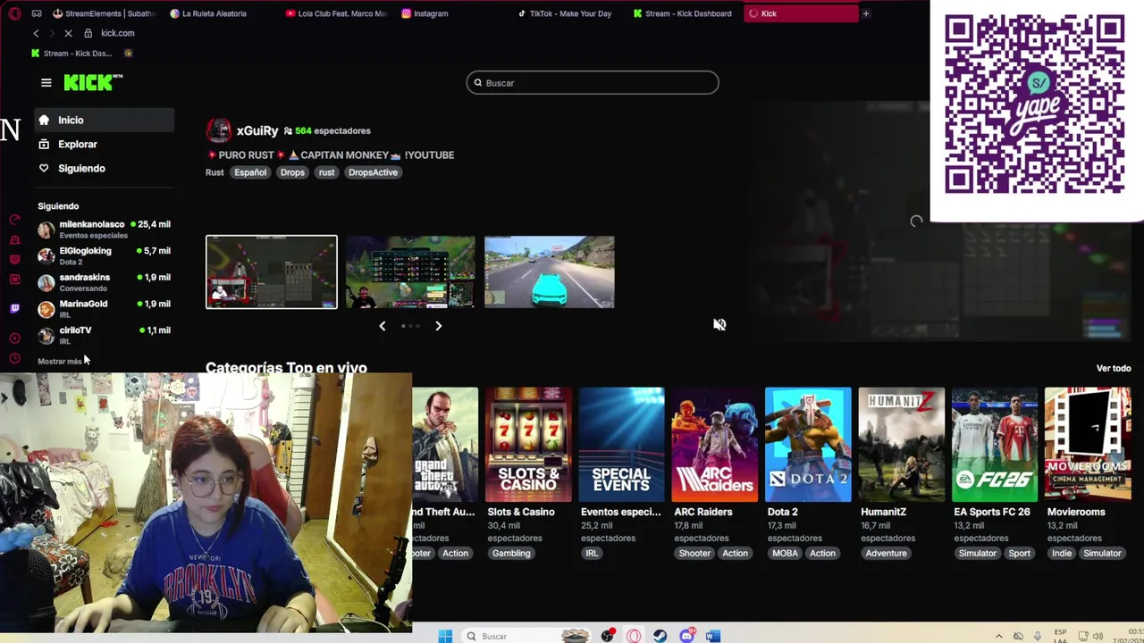Open Discord from the taskbar
This screenshot has height=643, width=1144.
(686, 636)
